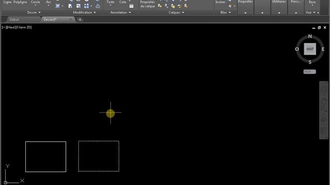330x185 pixels.
Task: Click N on the ViewCube compass
Action: click(310, 36)
